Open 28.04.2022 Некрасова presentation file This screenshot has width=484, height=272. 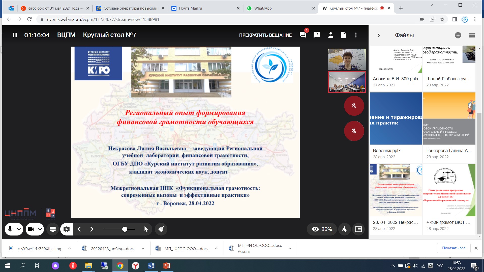(x=396, y=199)
